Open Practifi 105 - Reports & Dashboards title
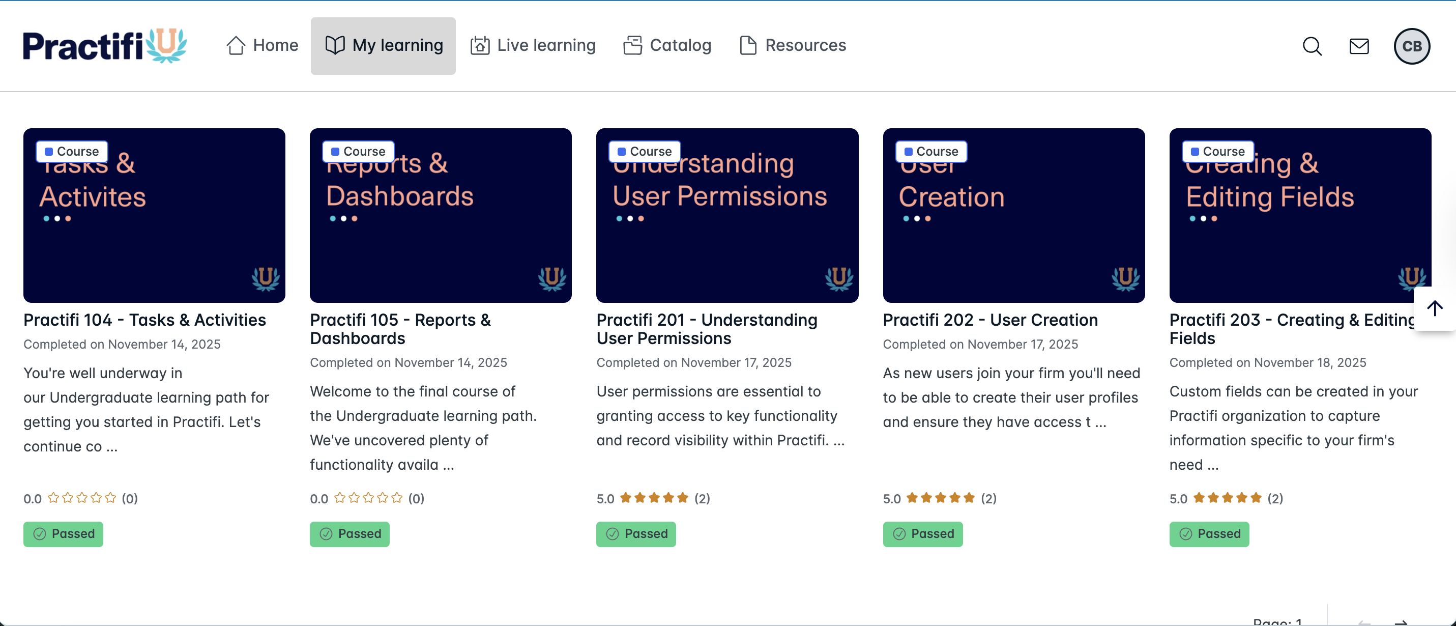The height and width of the screenshot is (626, 1456). click(400, 329)
